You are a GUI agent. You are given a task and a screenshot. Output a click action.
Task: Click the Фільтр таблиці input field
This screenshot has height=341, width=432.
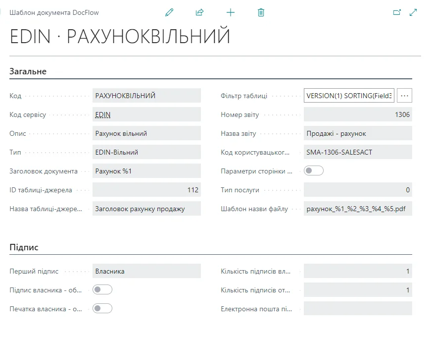350,96
